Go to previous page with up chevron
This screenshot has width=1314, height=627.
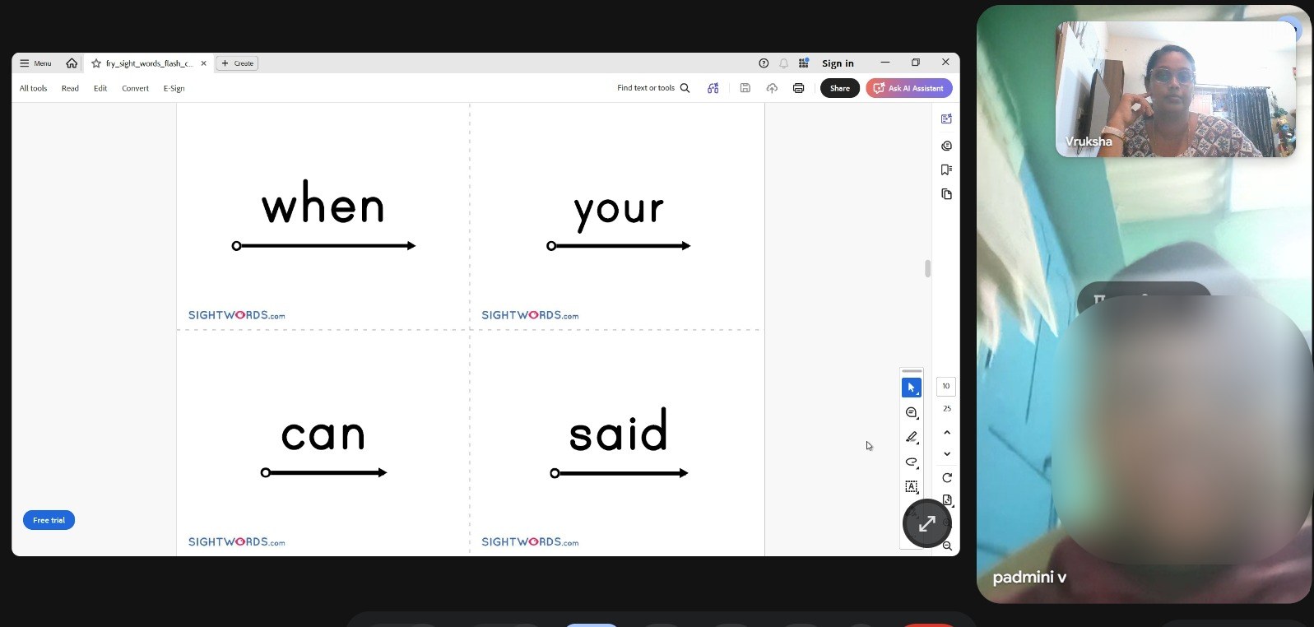tap(947, 432)
